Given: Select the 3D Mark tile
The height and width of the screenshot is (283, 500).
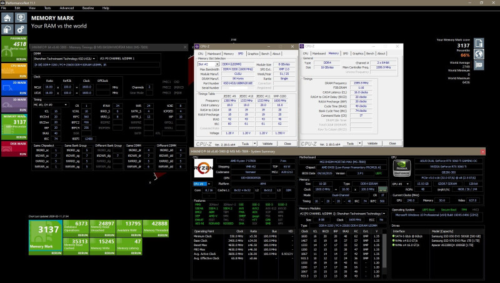Looking at the screenshot, I should (x=14, y=104).
